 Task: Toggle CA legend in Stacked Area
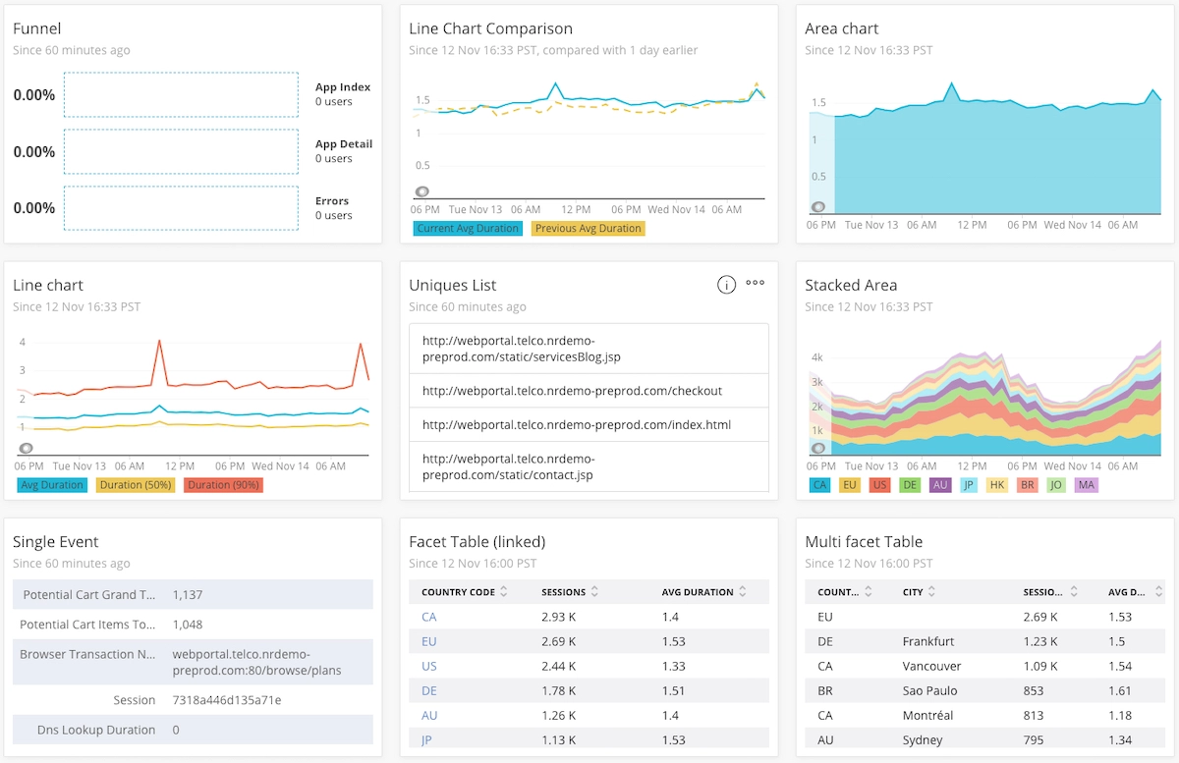[818, 485]
